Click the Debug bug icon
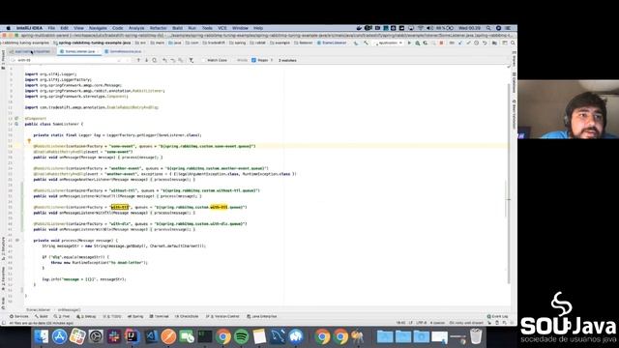 (x=417, y=43)
